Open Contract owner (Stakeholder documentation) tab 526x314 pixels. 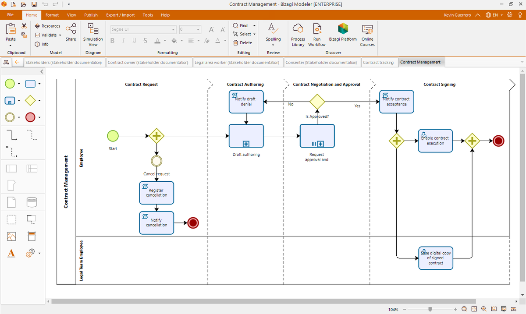(x=148, y=62)
